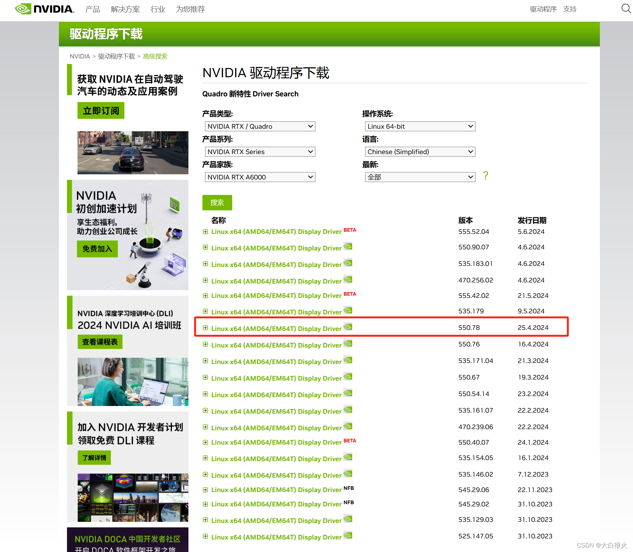The image size is (633, 552).
Task: Click the NVIDIA logo in header
Action: pyautogui.click(x=44, y=9)
